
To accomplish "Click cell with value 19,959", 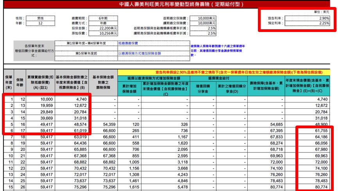I will (40, 106).
